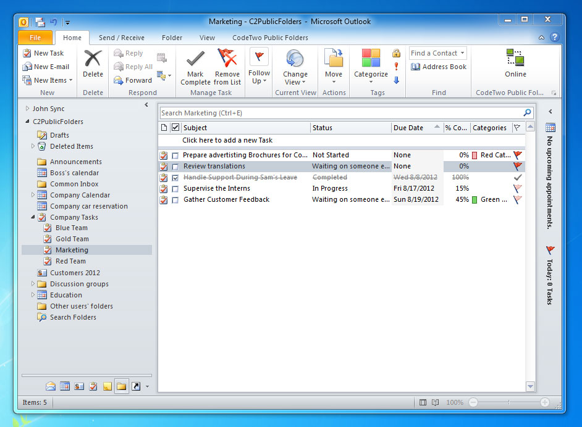582x427 pixels.
Task: Click the search magnifier icon
Action: pos(527,113)
